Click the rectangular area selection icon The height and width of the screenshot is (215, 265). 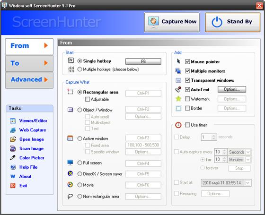(x=70, y=91)
